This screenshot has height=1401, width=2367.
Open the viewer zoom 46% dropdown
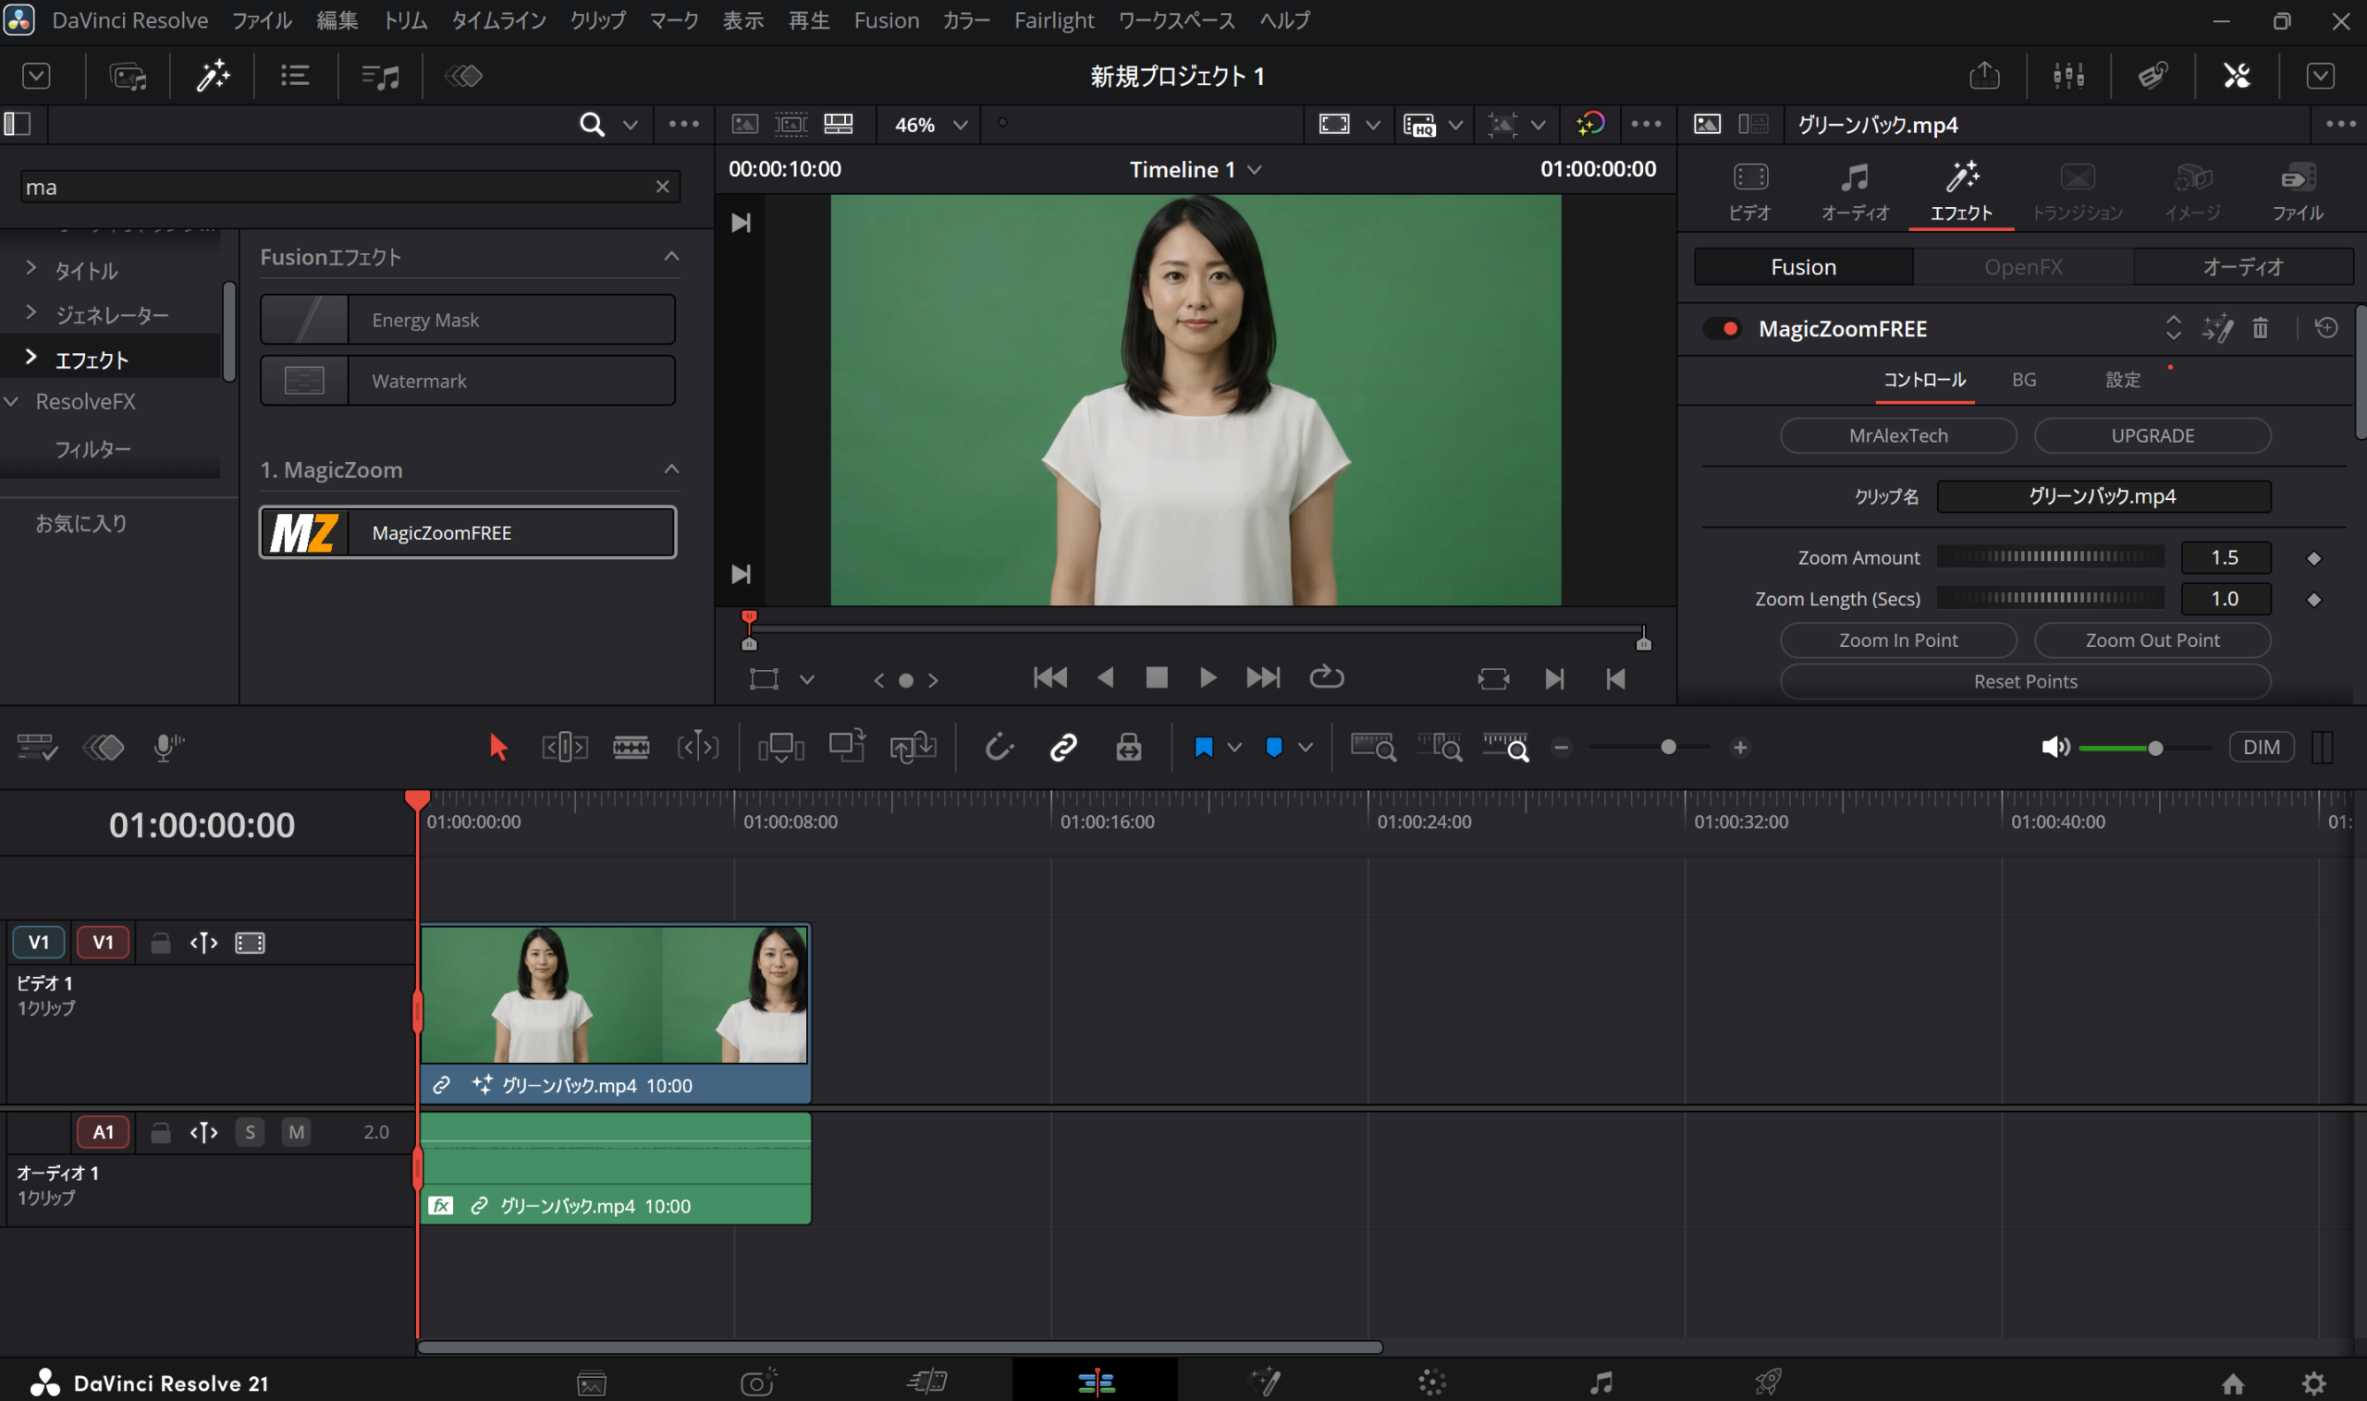(x=930, y=125)
